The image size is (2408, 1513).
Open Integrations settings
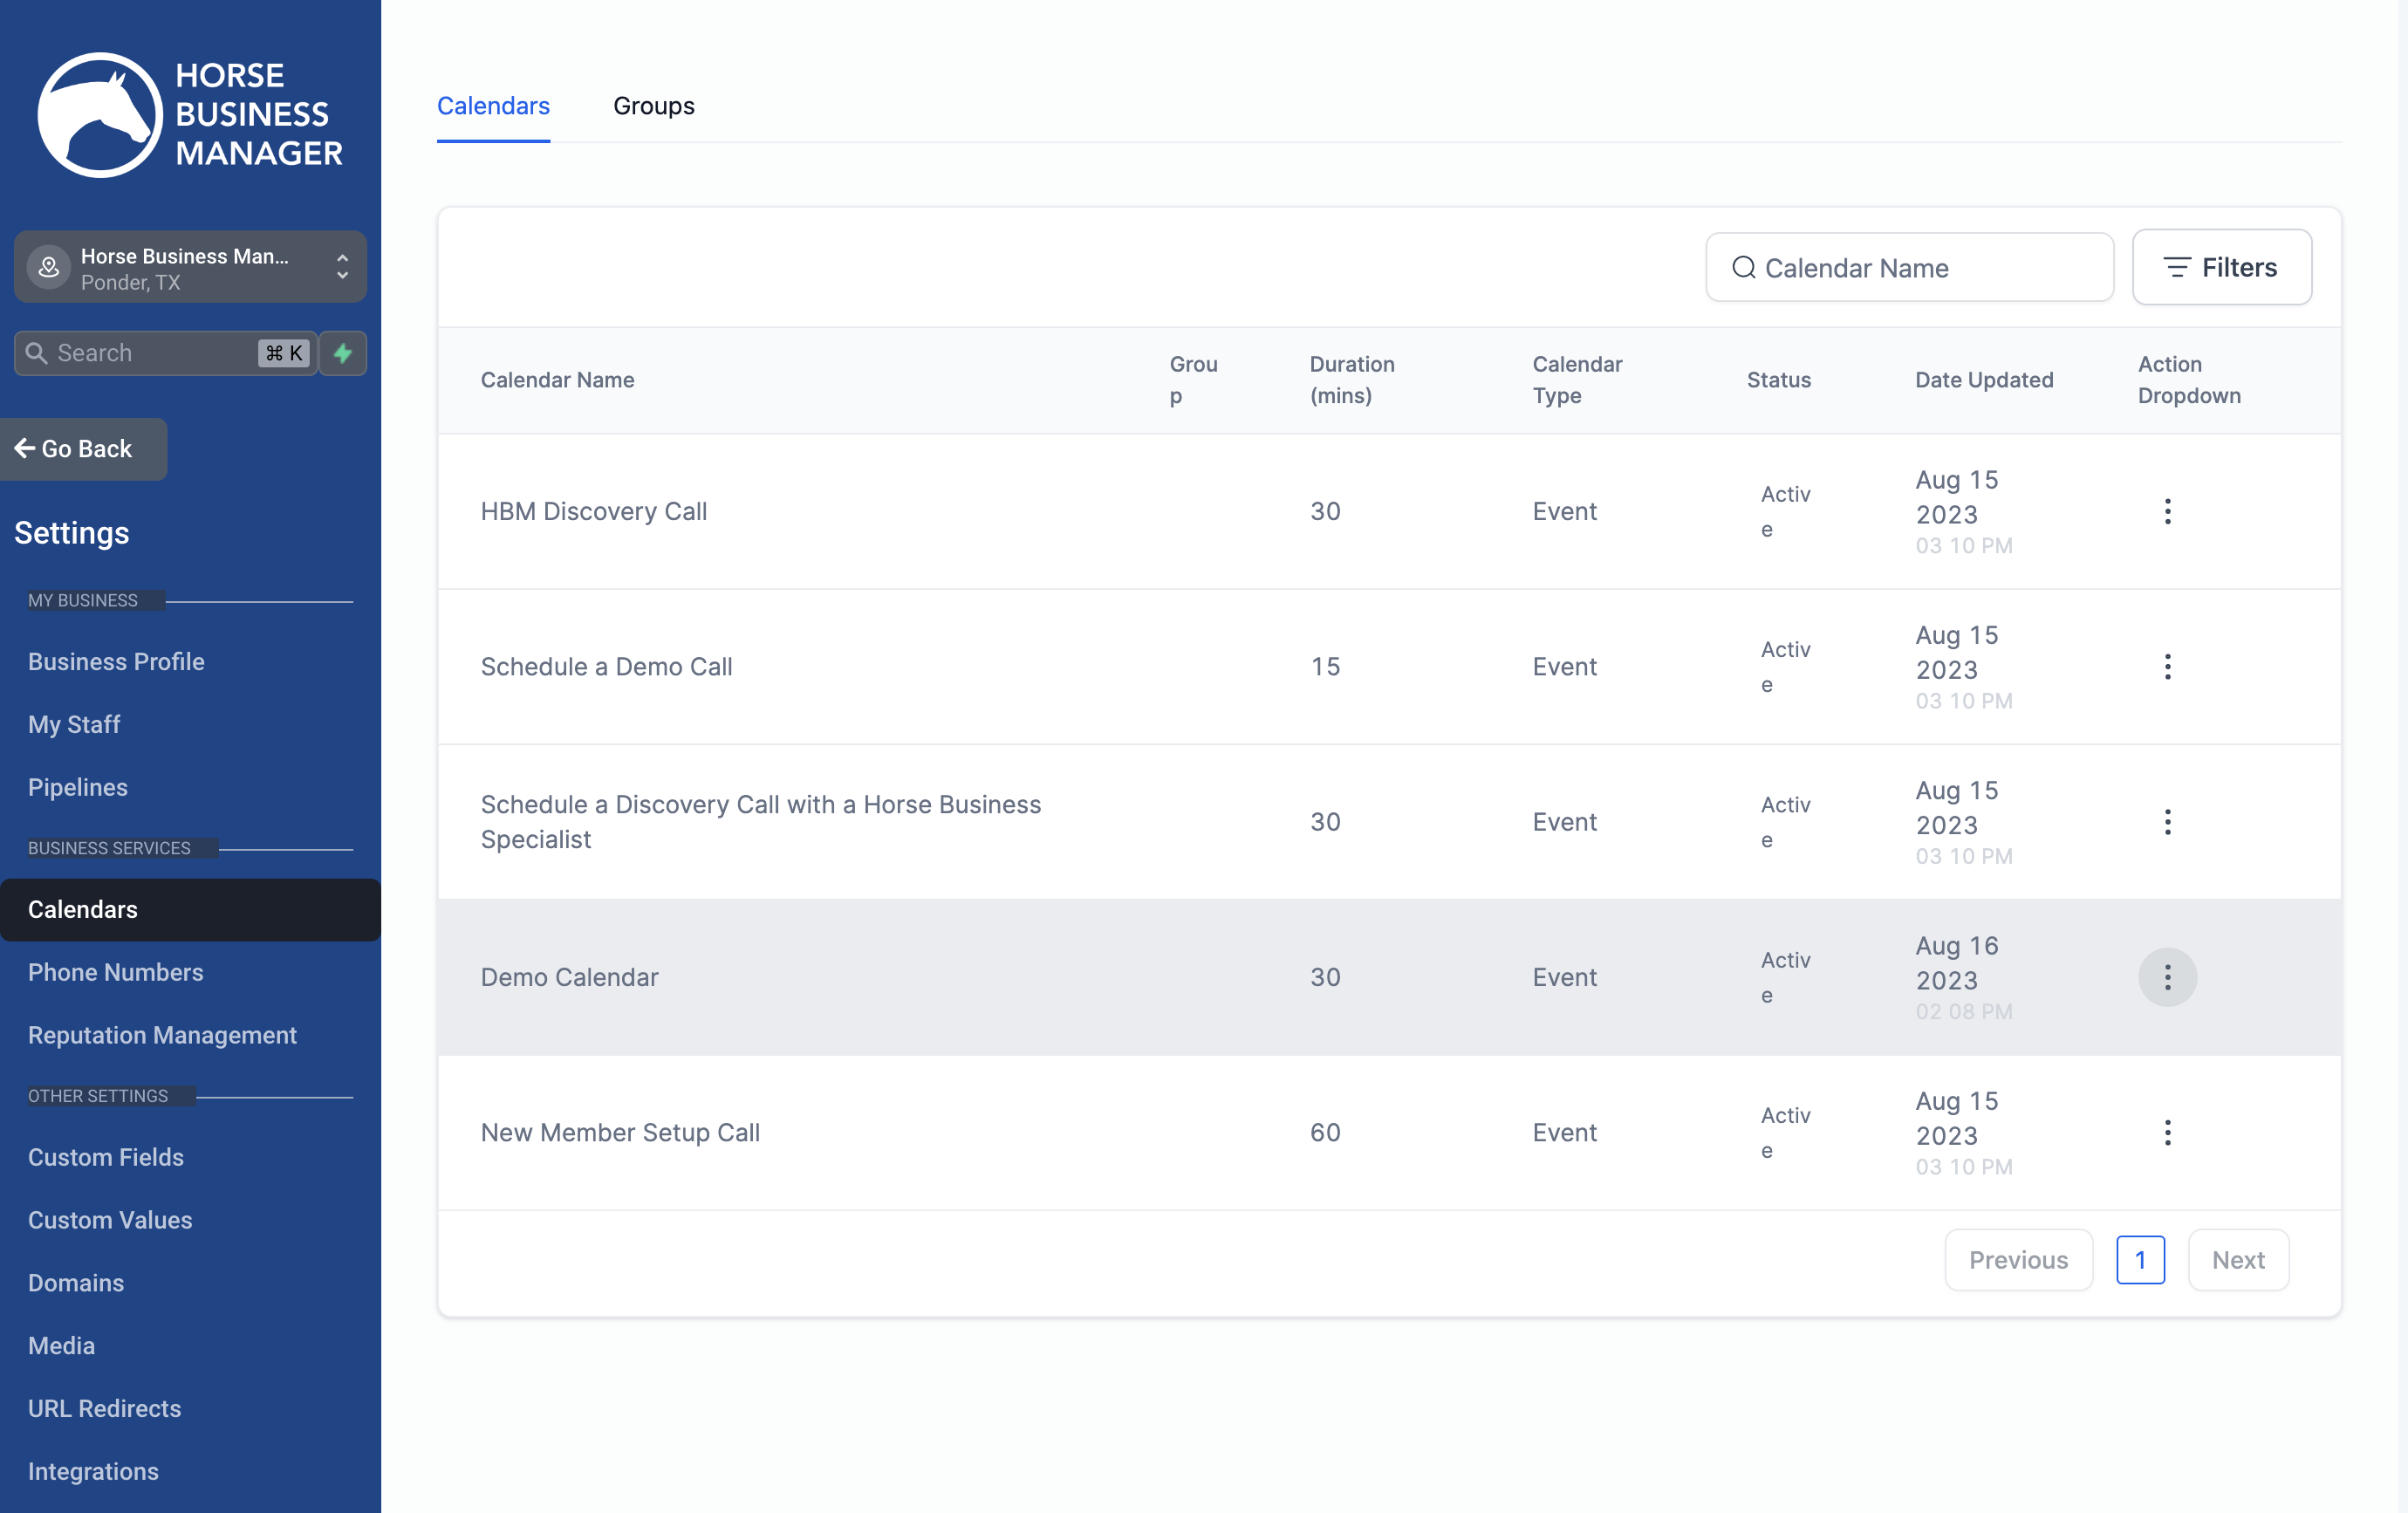point(93,1471)
